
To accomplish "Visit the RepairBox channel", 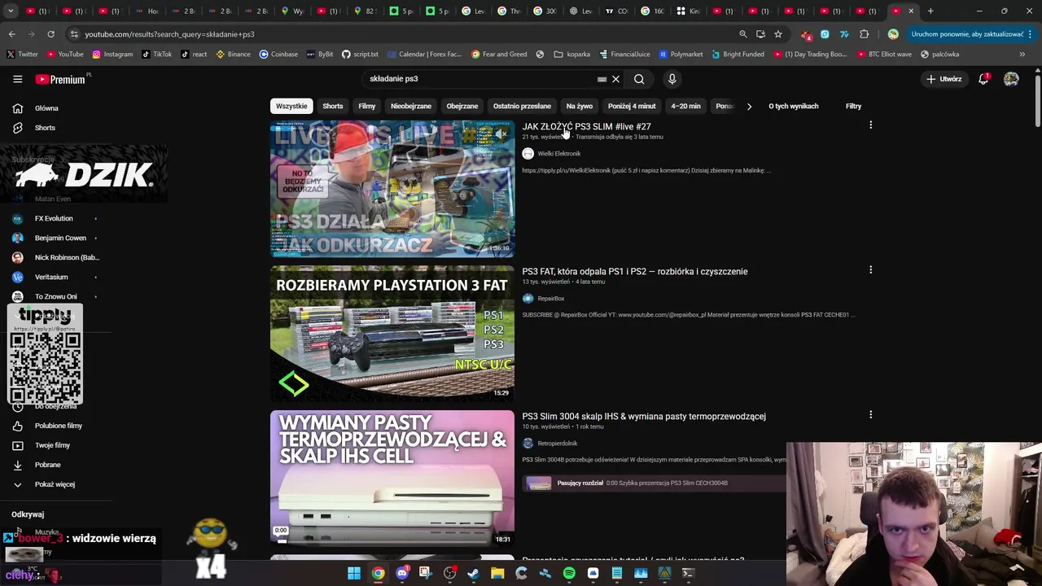I will (x=550, y=299).
